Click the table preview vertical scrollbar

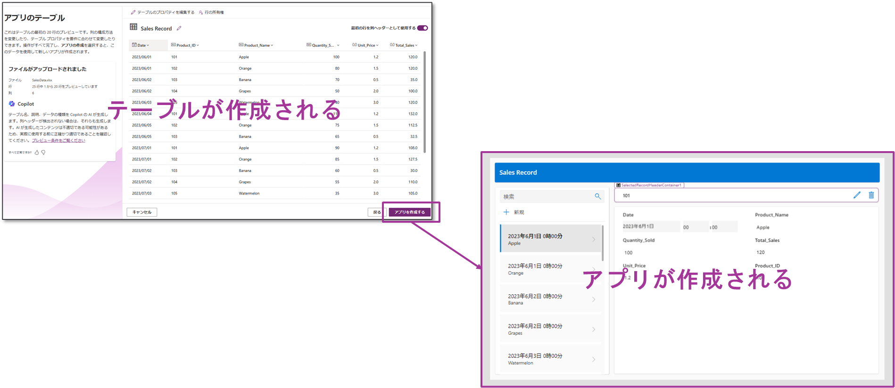coord(424,102)
